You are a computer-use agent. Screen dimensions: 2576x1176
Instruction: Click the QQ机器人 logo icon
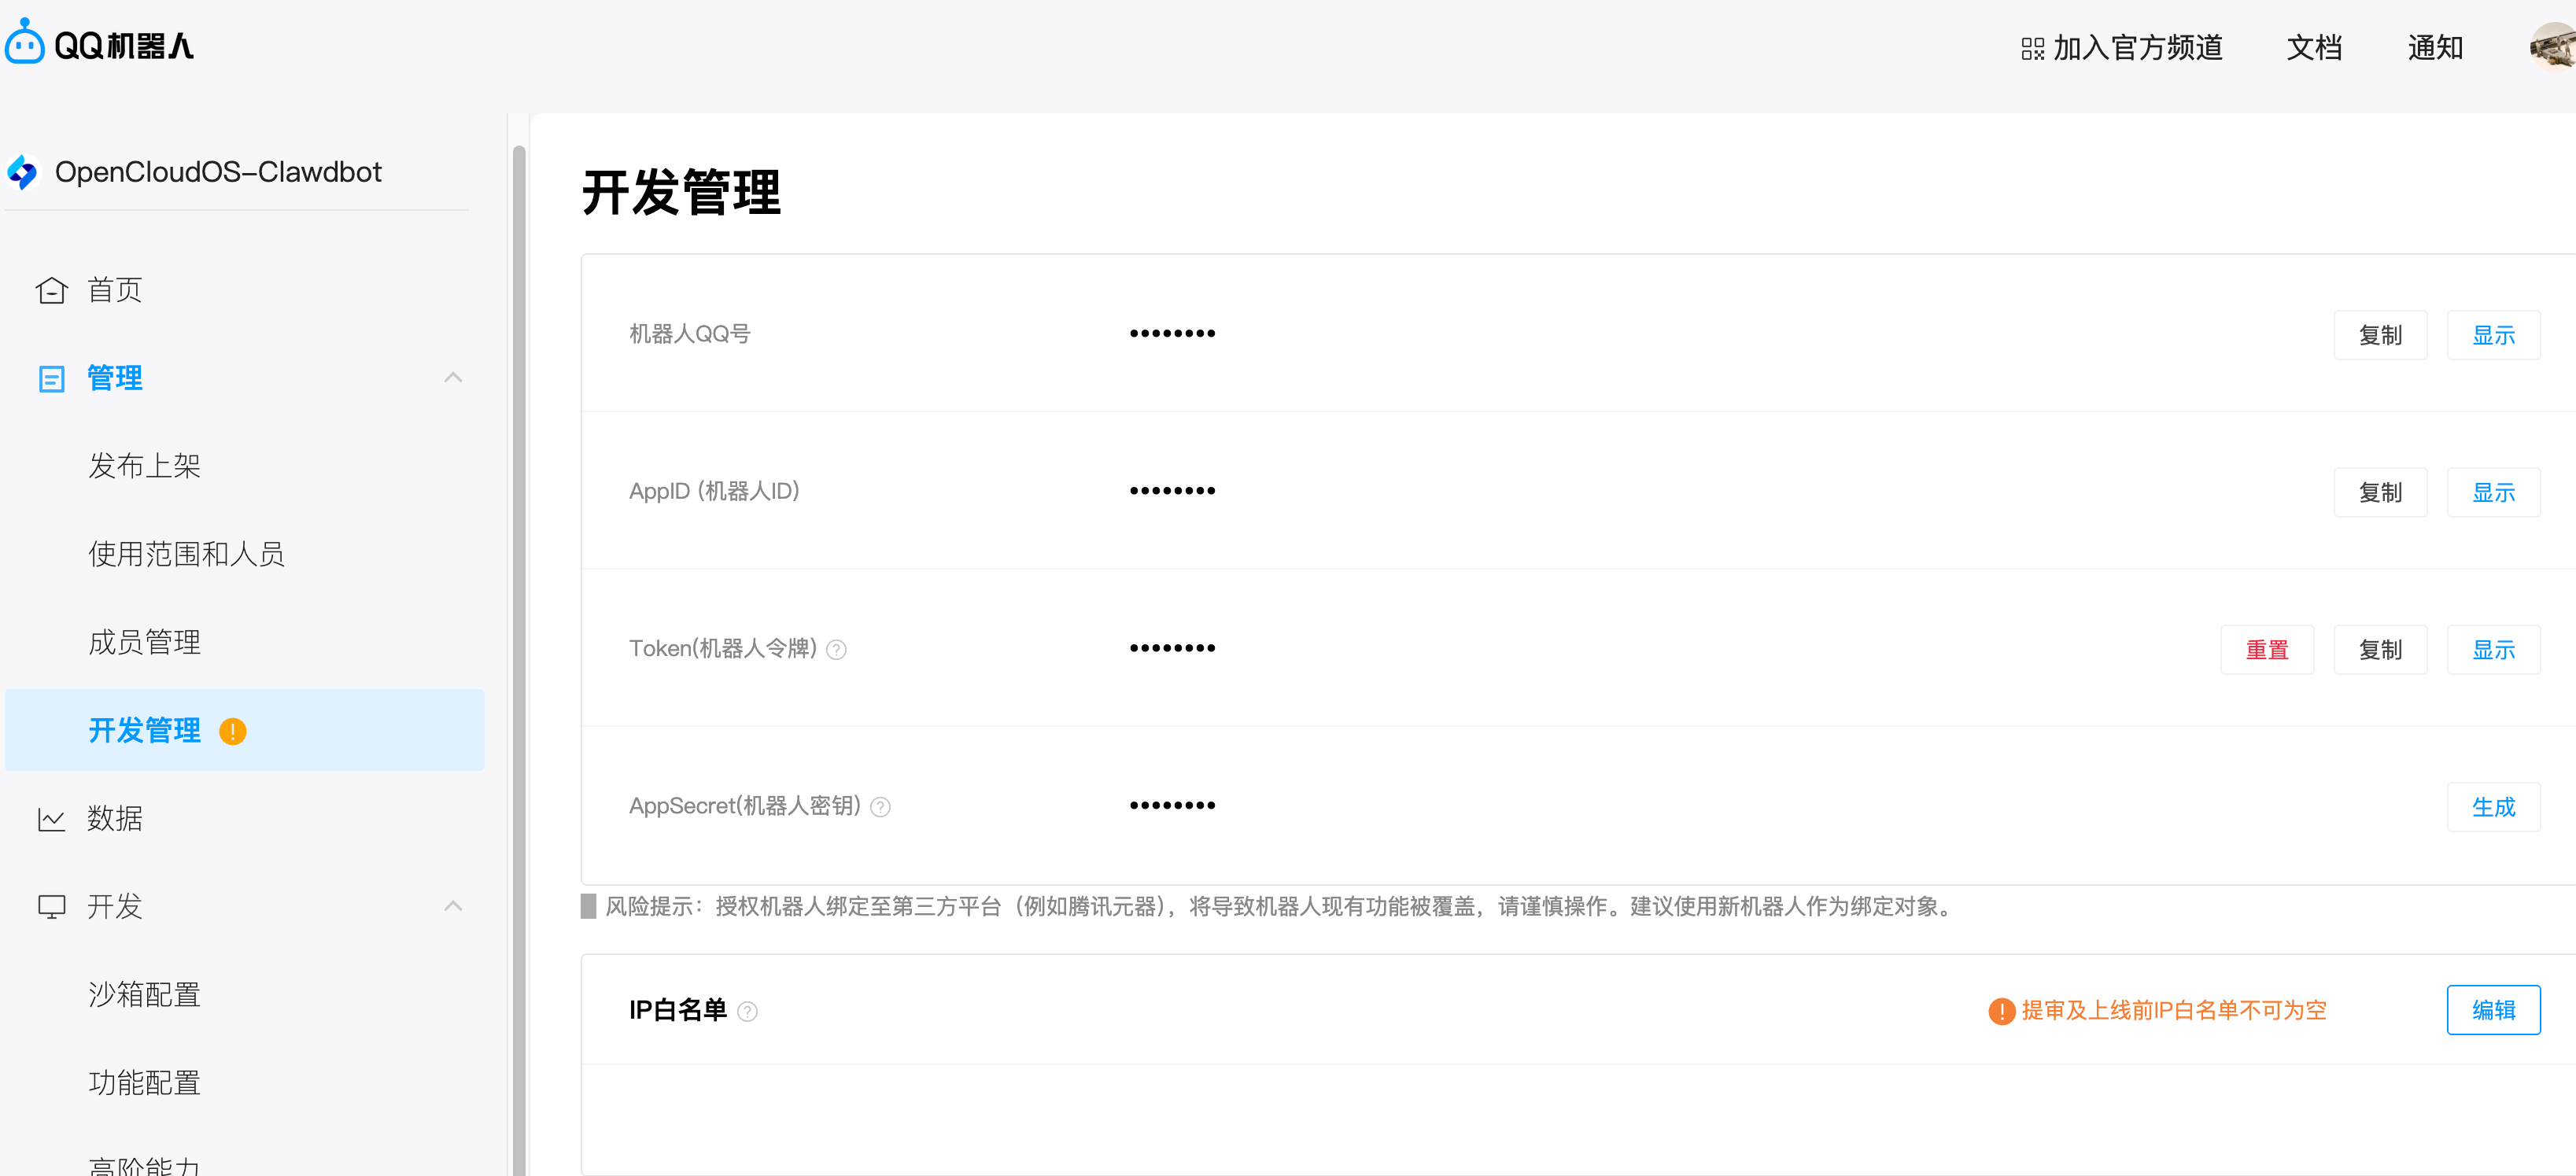coord(25,43)
